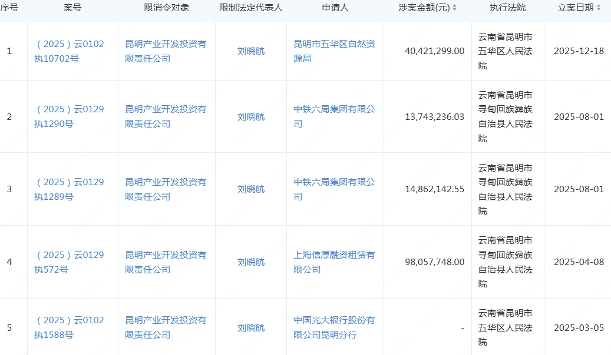Select row number 5
This screenshot has width=611, height=355.
(9, 328)
